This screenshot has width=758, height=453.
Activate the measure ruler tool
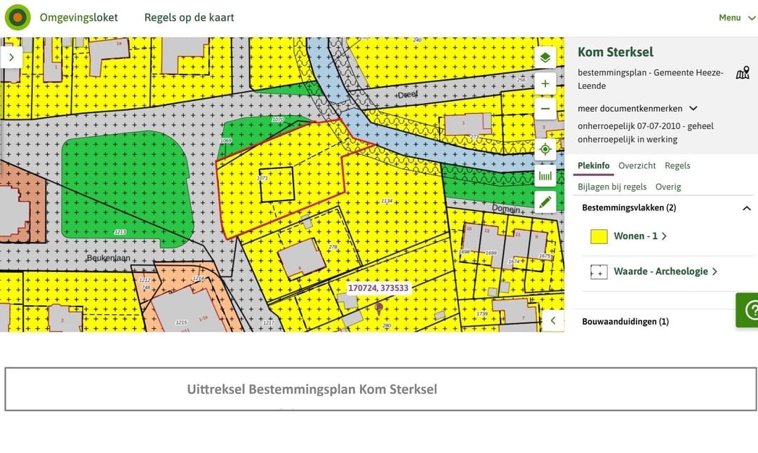[545, 175]
